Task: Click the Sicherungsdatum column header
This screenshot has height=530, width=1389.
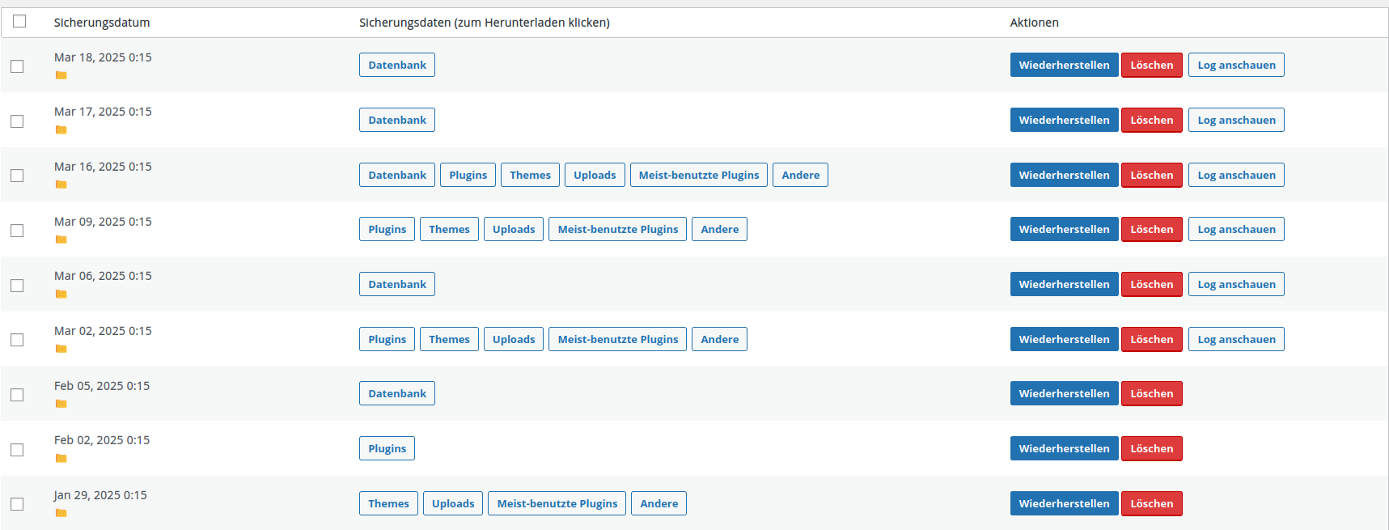Action: (102, 23)
